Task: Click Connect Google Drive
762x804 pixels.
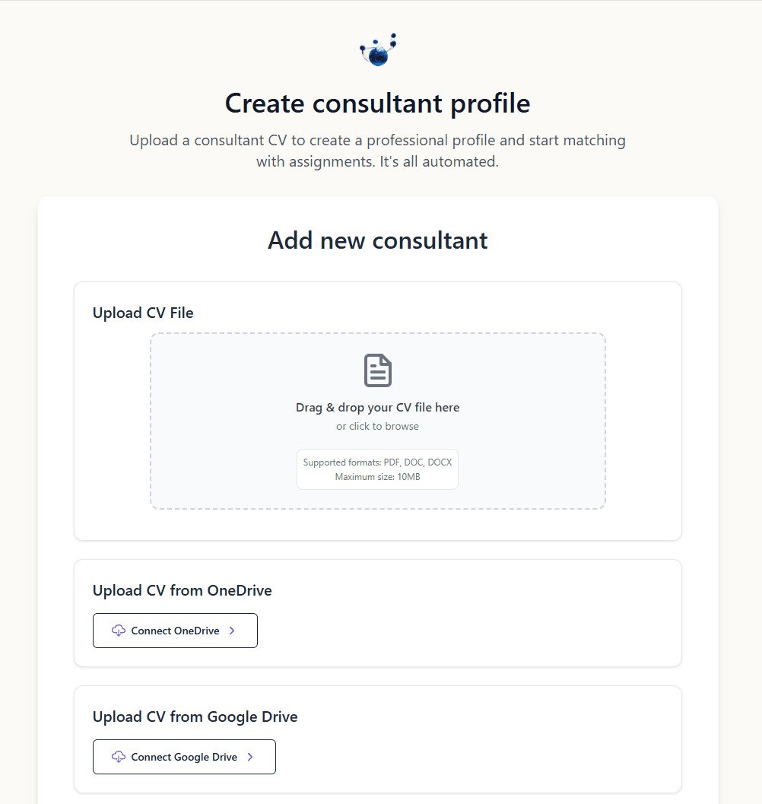Action: [184, 757]
